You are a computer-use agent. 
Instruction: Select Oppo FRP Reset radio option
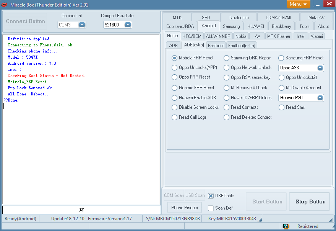[174, 77]
